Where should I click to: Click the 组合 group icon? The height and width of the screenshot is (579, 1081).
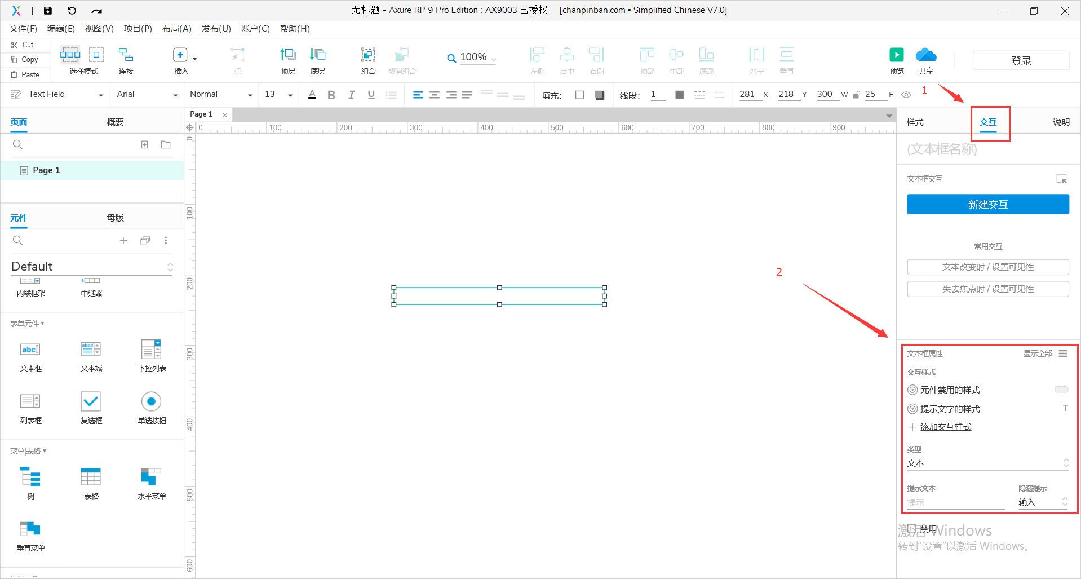[368, 55]
